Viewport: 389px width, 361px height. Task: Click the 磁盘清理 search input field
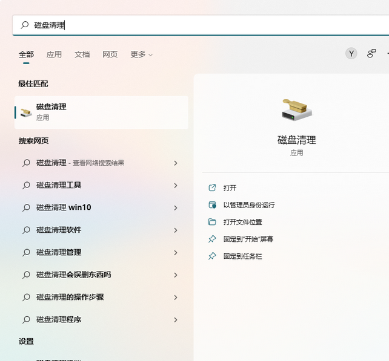pyautogui.click(x=201, y=25)
